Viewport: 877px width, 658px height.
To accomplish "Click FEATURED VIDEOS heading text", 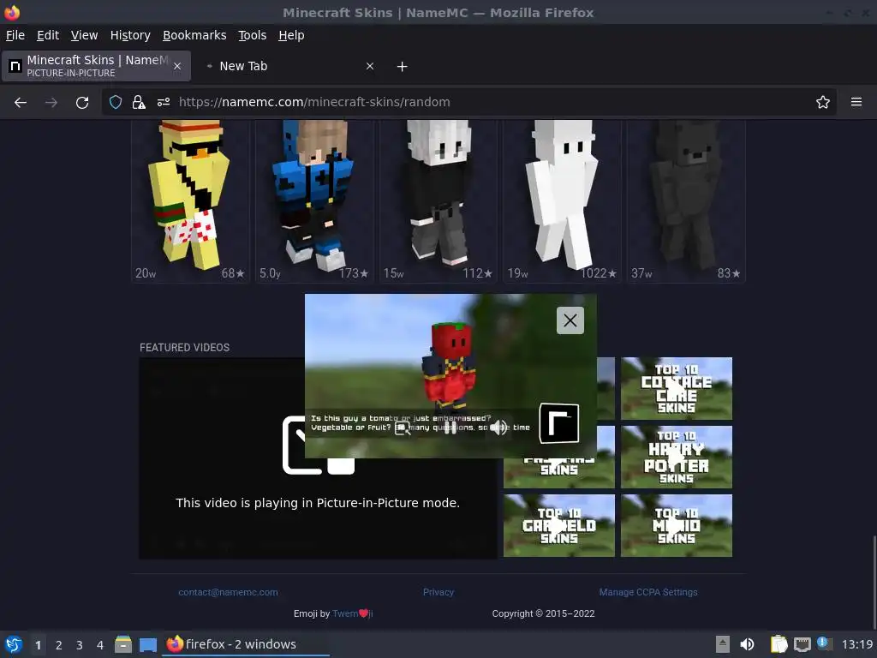I will 185,348.
